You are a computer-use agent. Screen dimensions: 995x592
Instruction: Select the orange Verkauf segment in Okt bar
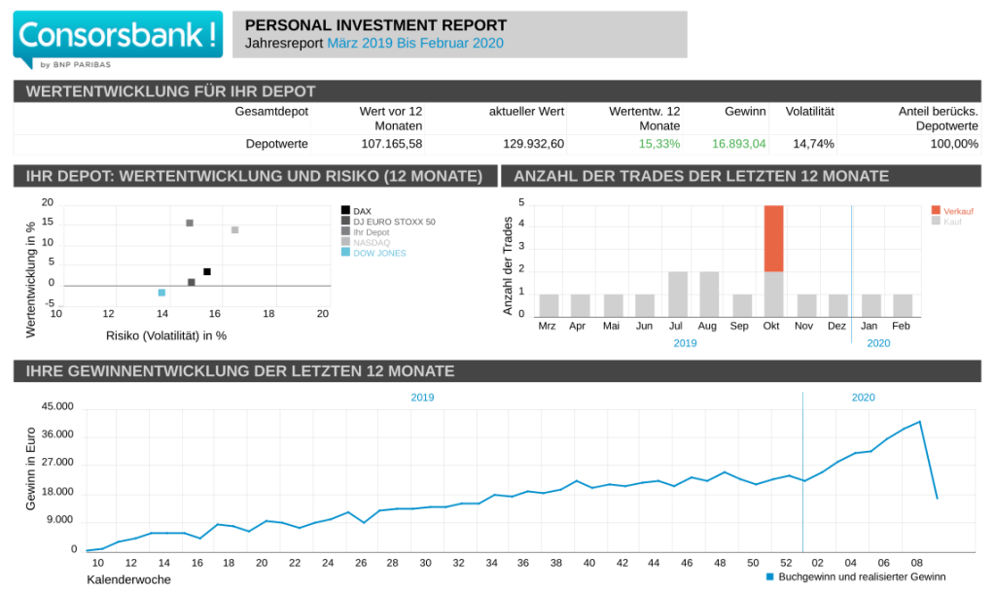pos(773,238)
